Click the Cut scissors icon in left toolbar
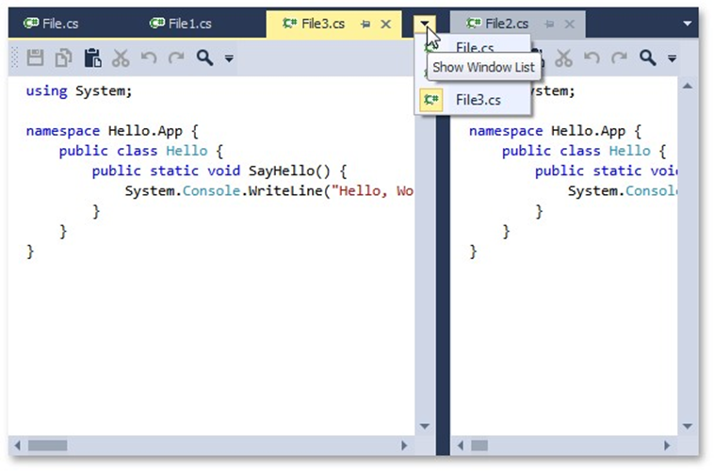Viewport: 714px width, 472px height. pos(120,58)
